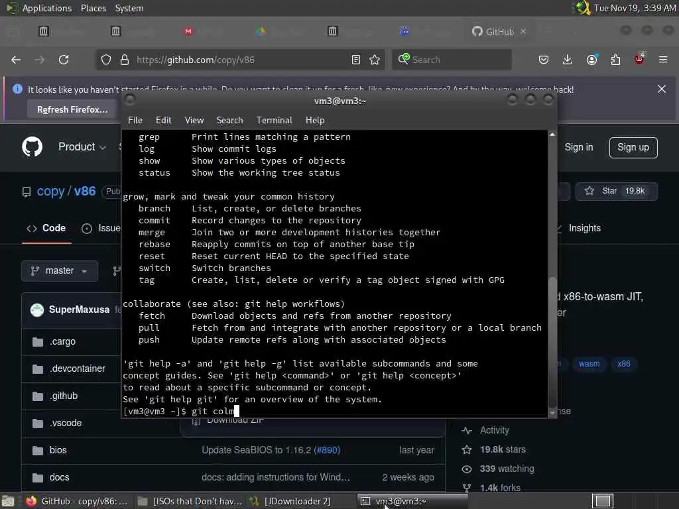
Task: Click Refresh Firefox button
Action: tap(72, 109)
